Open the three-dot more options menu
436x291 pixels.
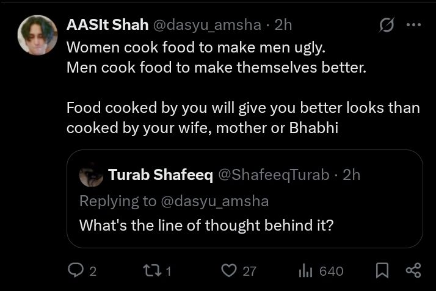pyautogui.click(x=413, y=25)
